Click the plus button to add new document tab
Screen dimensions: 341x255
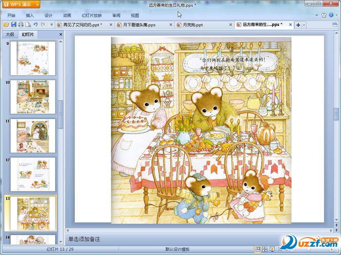(x=298, y=25)
